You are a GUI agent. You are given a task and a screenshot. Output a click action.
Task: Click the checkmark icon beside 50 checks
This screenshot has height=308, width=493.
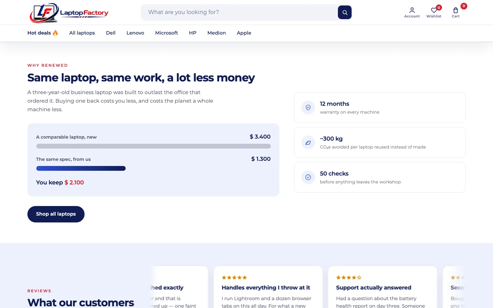pos(308,177)
